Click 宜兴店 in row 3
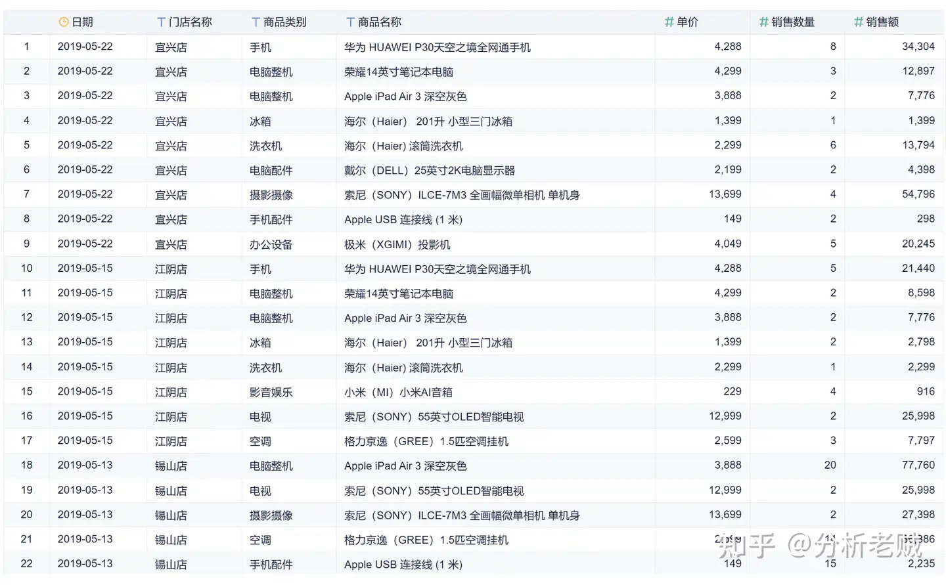946x585 pixels. (171, 97)
